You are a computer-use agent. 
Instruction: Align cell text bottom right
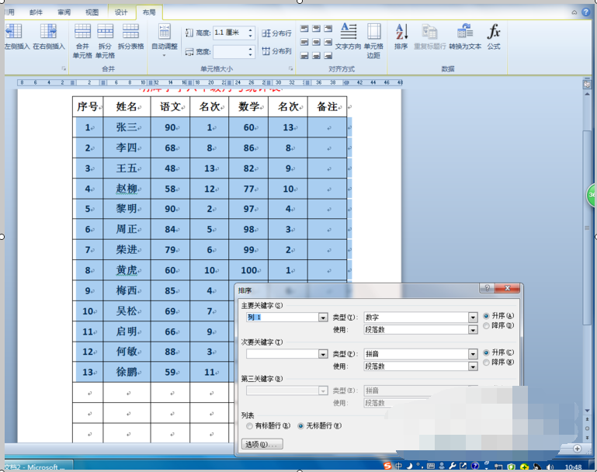(x=328, y=56)
